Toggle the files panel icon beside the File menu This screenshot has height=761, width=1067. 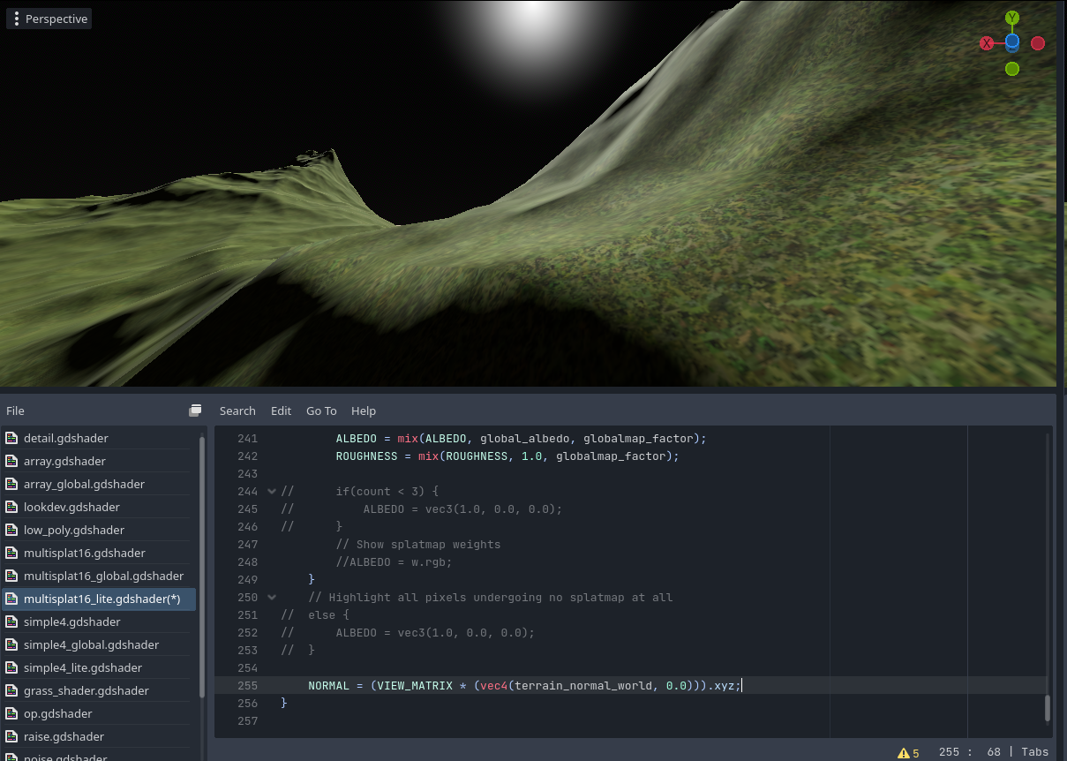pos(195,410)
